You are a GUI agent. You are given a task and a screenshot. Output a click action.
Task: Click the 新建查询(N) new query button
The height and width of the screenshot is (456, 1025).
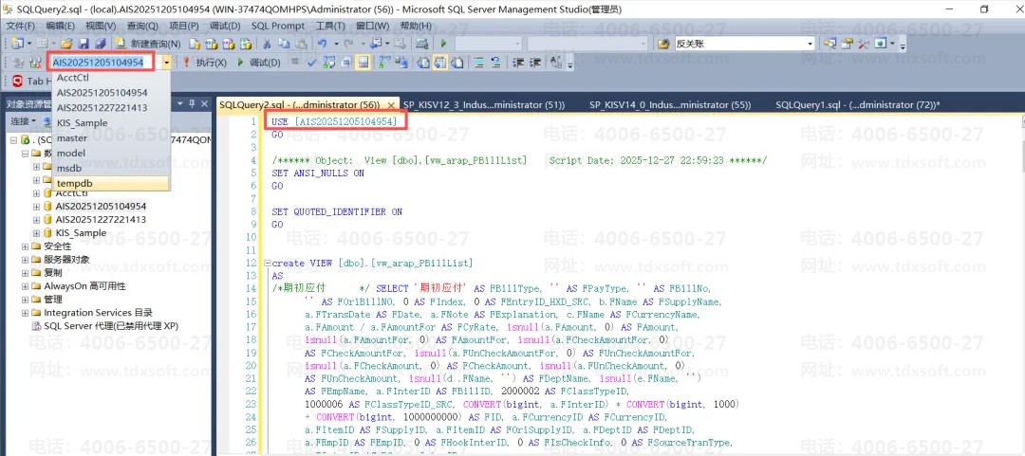[x=148, y=43]
